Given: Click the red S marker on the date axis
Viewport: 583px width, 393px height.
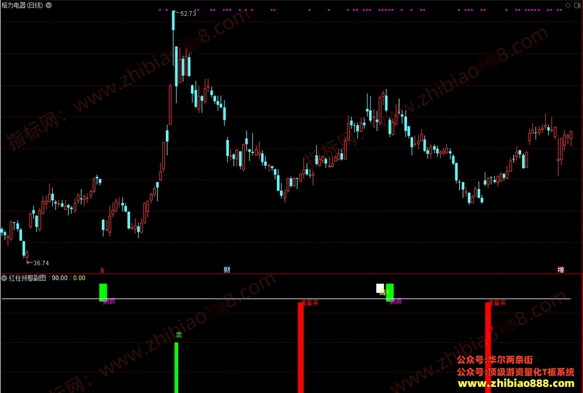Looking at the screenshot, I should click(x=102, y=270).
